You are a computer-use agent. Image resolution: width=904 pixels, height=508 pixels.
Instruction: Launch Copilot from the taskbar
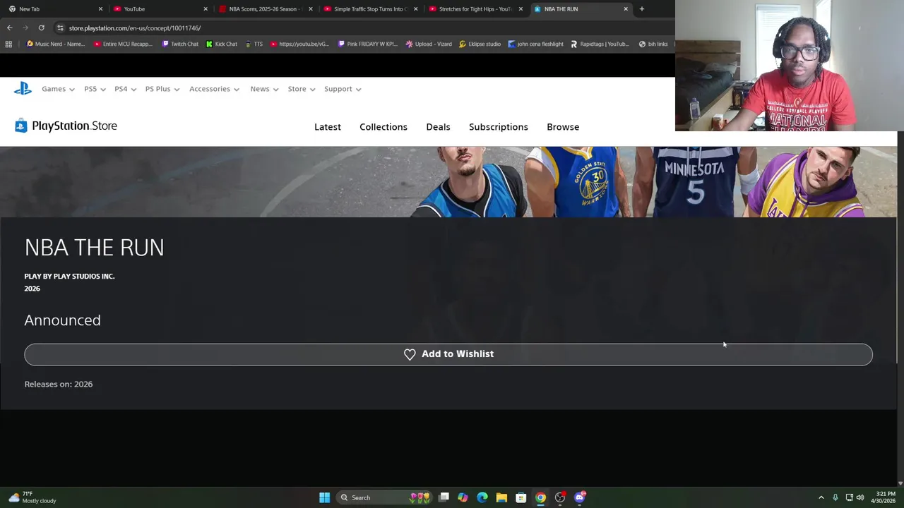(463, 497)
